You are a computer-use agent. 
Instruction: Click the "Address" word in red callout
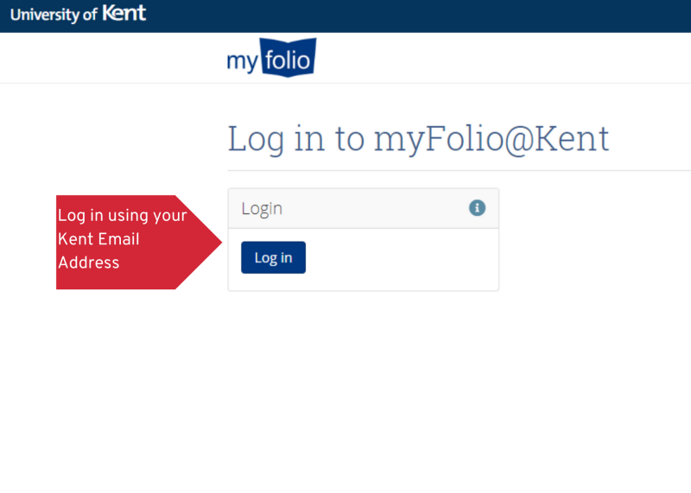pos(89,262)
